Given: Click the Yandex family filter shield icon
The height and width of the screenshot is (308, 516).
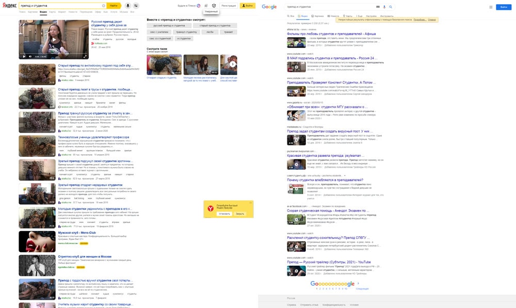Looking at the screenshot, I should click(x=214, y=6).
